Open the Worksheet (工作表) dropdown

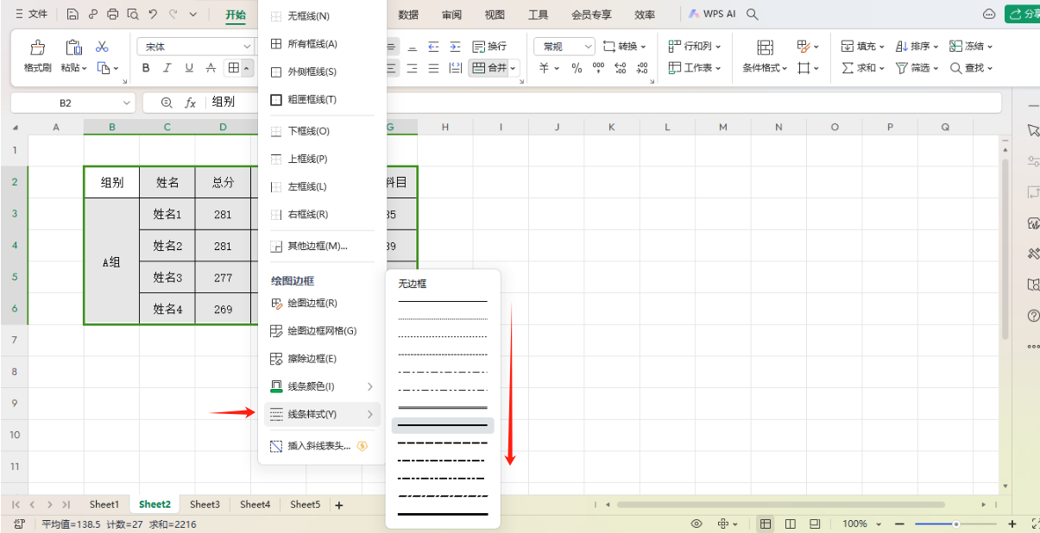point(695,68)
